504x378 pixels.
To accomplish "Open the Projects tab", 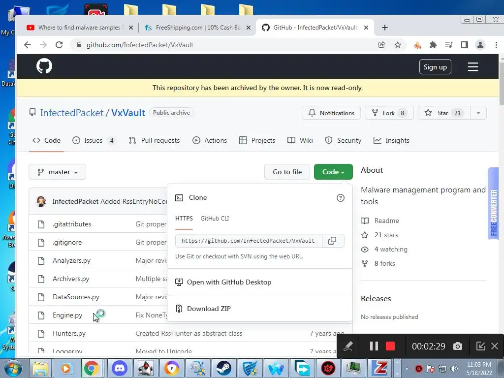I will [x=257, y=140].
